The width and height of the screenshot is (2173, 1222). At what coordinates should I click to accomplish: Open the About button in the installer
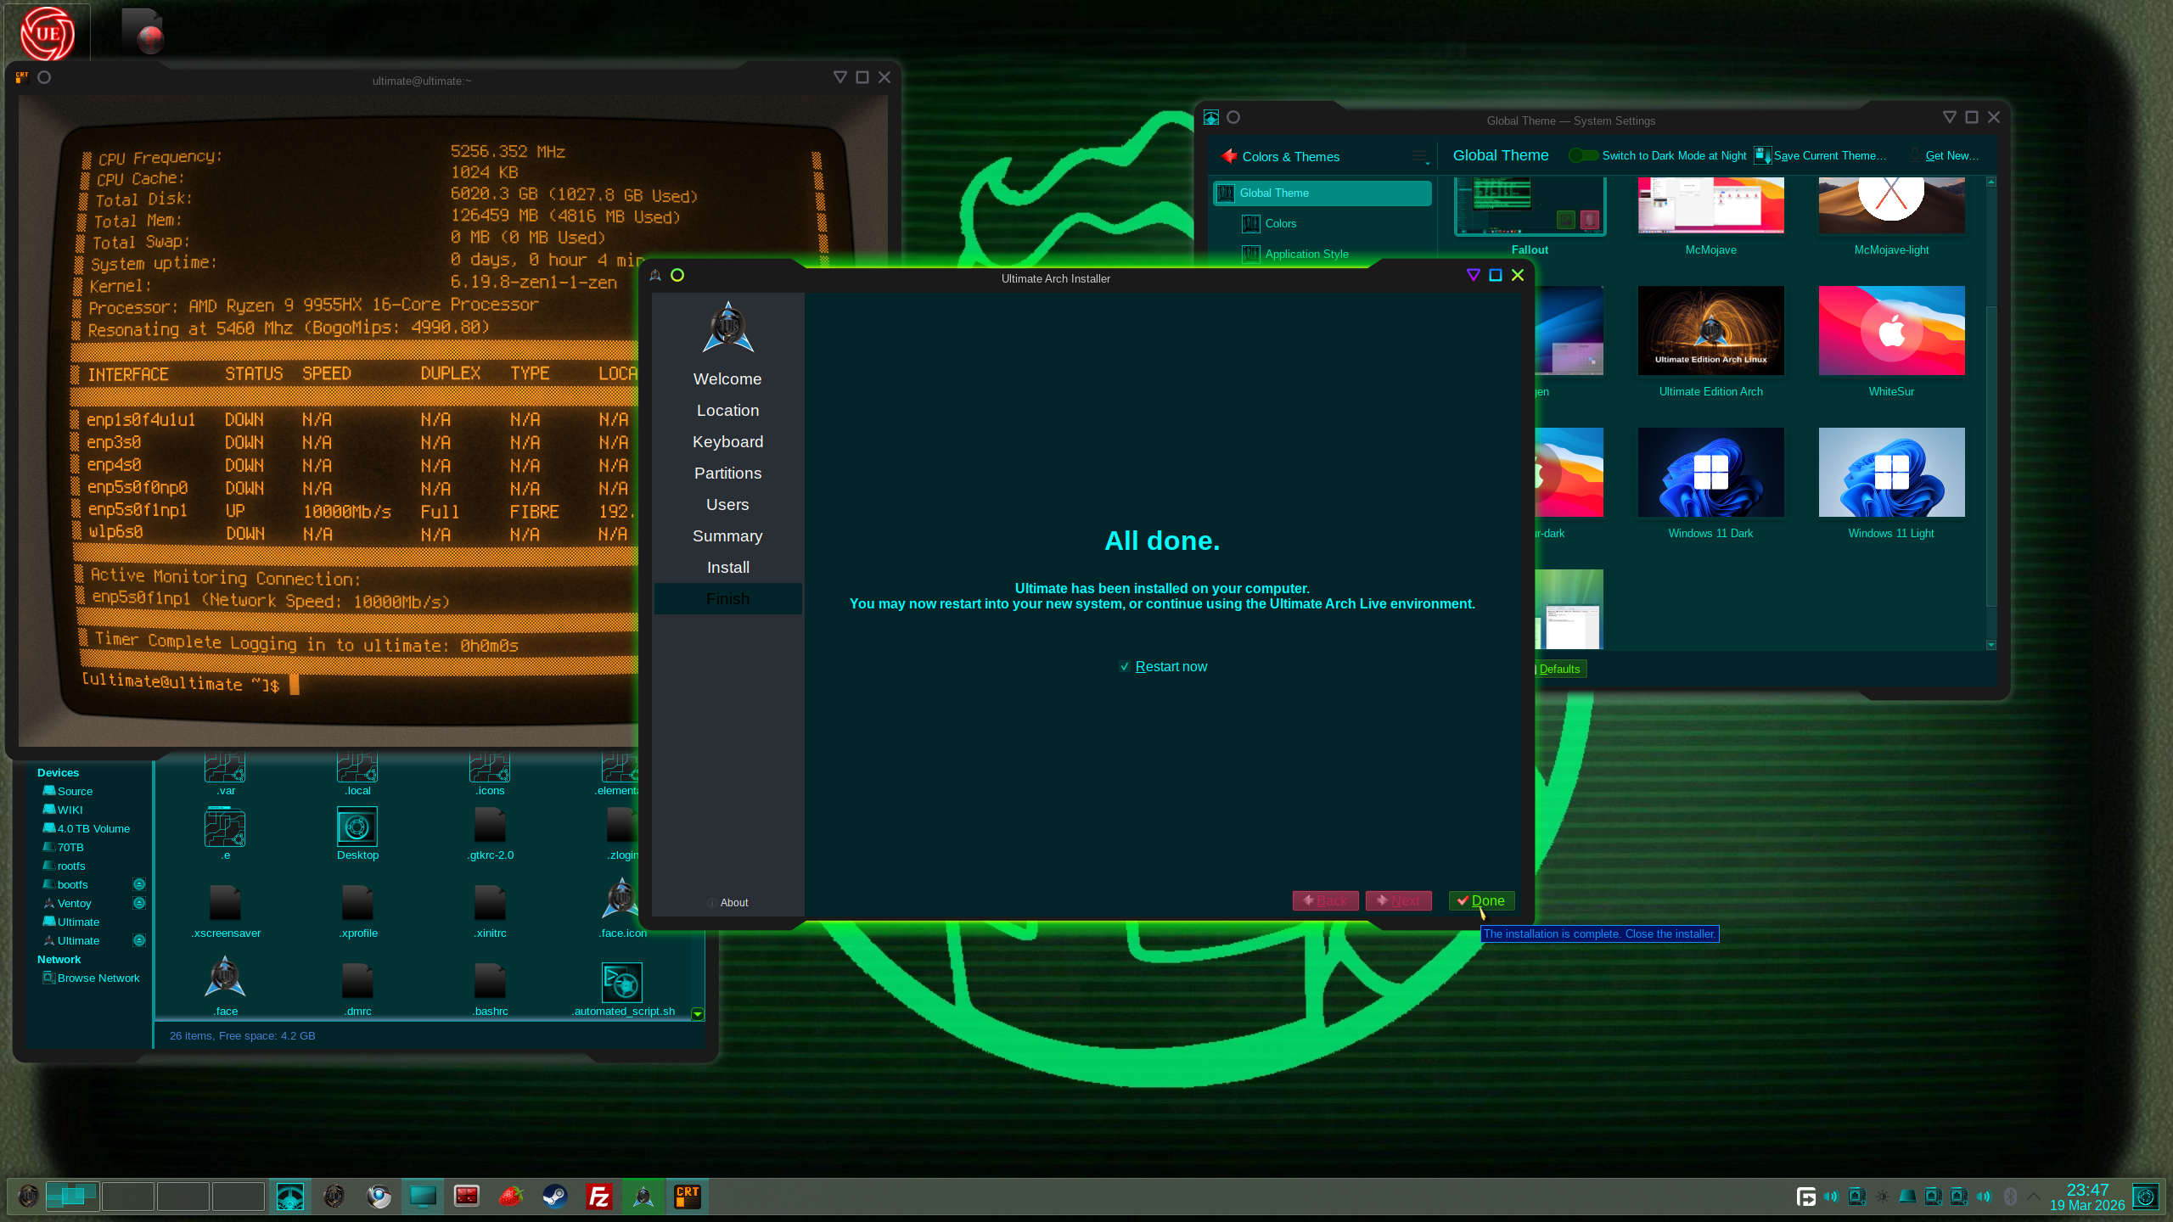click(728, 902)
